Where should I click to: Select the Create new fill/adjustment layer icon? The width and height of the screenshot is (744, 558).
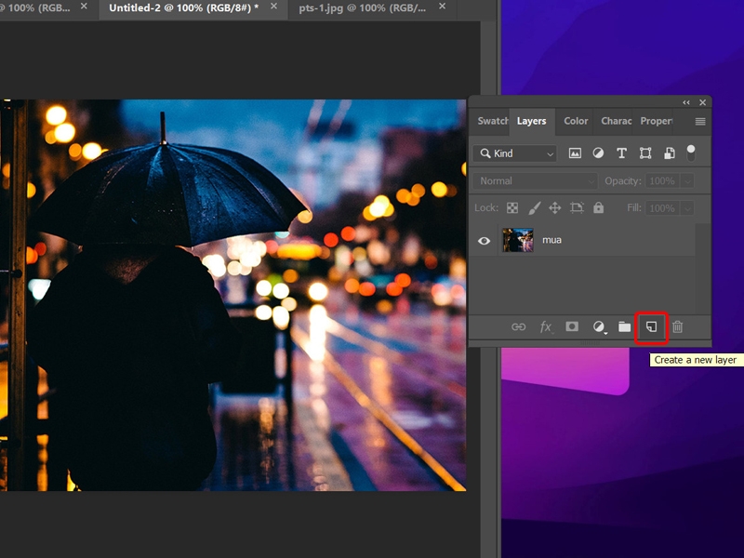[x=598, y=326]
